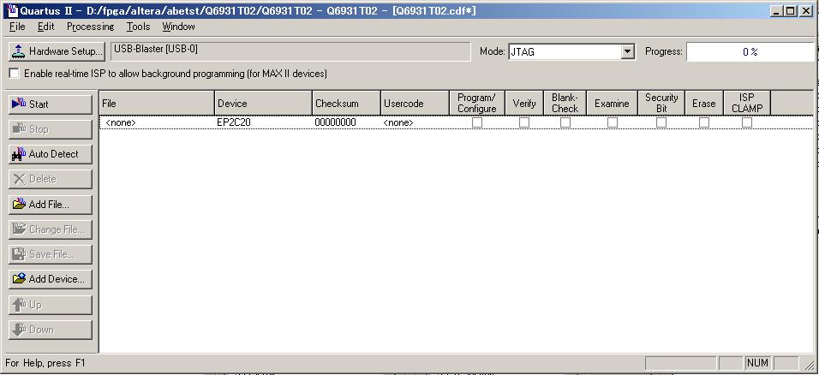
Task: Enable real-time ISP background programming checkbox
Action: point(14,74)
